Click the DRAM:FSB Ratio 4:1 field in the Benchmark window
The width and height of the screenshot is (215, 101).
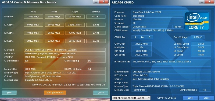pyautogui.click(x=96, y=69)
